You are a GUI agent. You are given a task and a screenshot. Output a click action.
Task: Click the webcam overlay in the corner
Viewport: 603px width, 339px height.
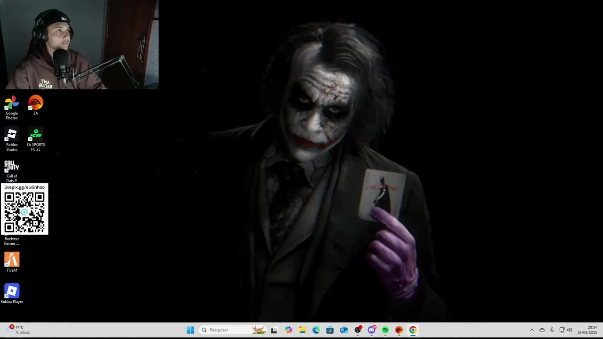pos(79,44)
